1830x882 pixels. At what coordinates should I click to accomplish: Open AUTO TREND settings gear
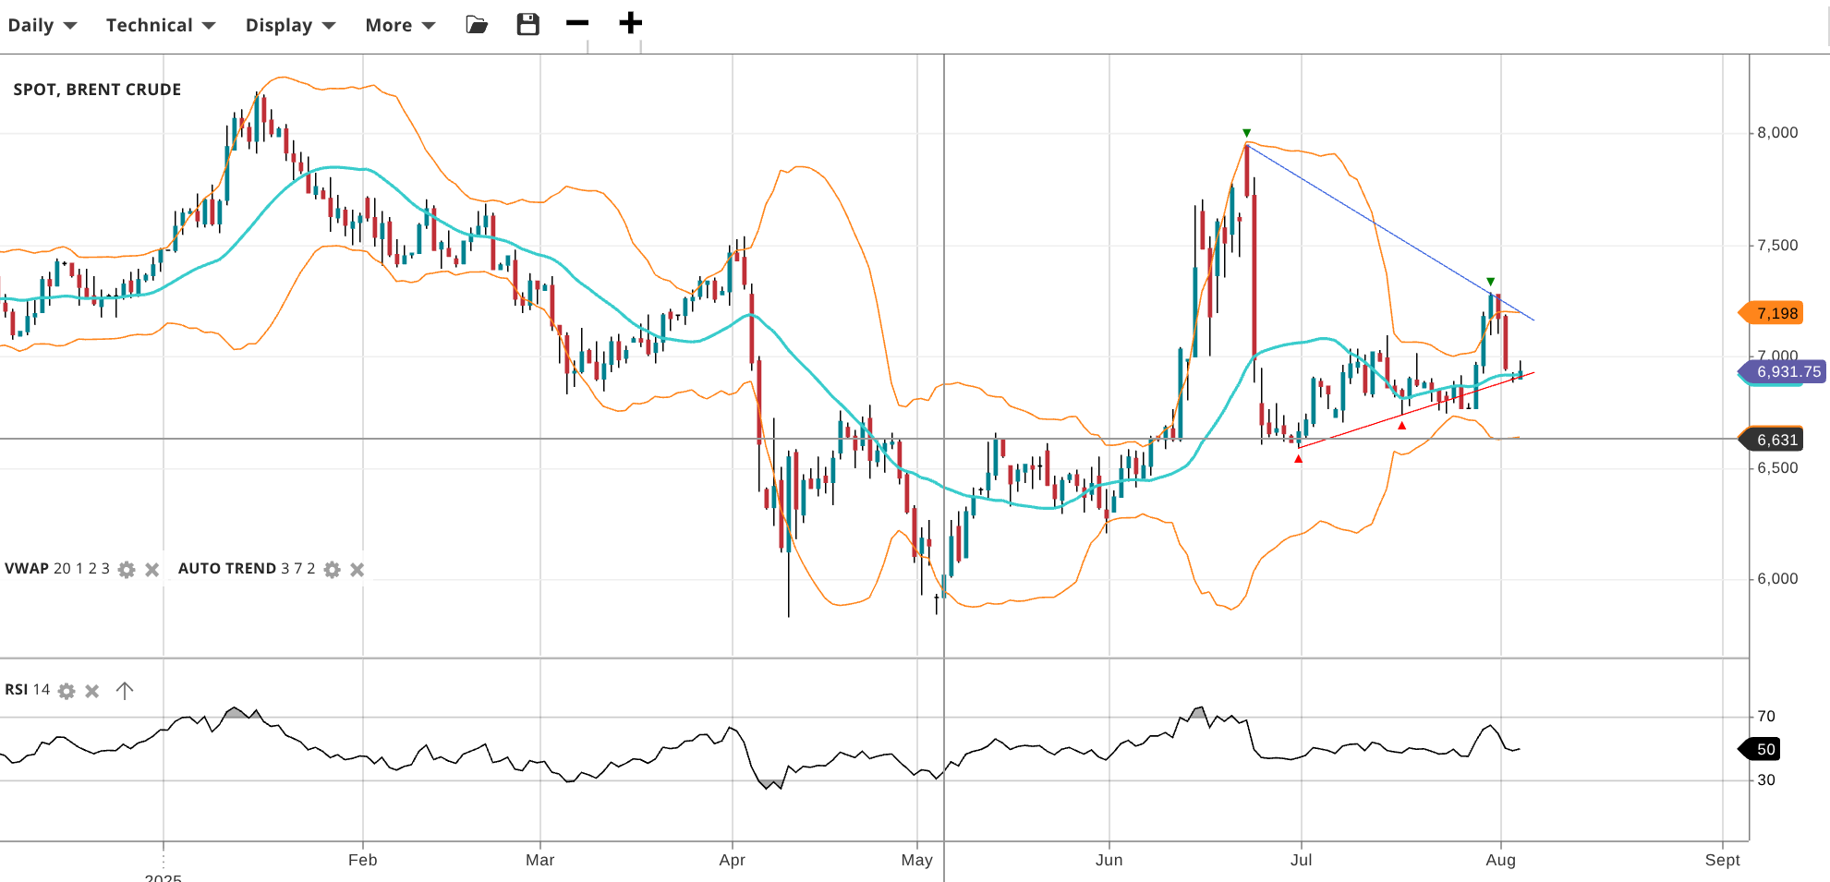click(x=332, y=569)
